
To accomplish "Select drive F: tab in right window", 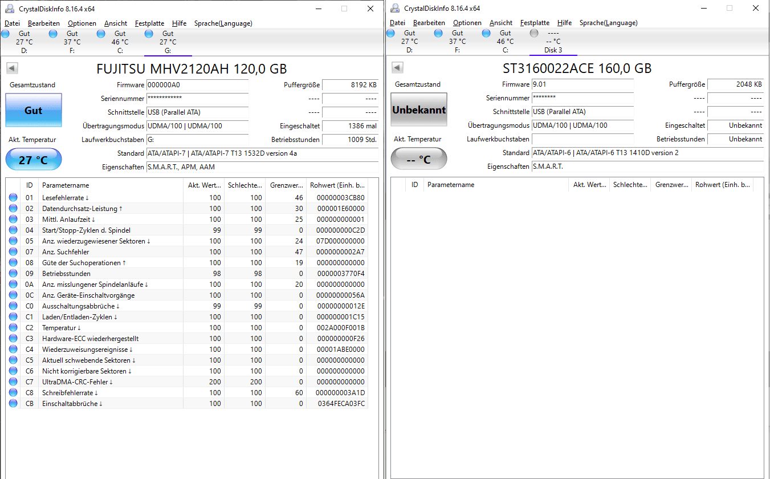I will (458, 42).
